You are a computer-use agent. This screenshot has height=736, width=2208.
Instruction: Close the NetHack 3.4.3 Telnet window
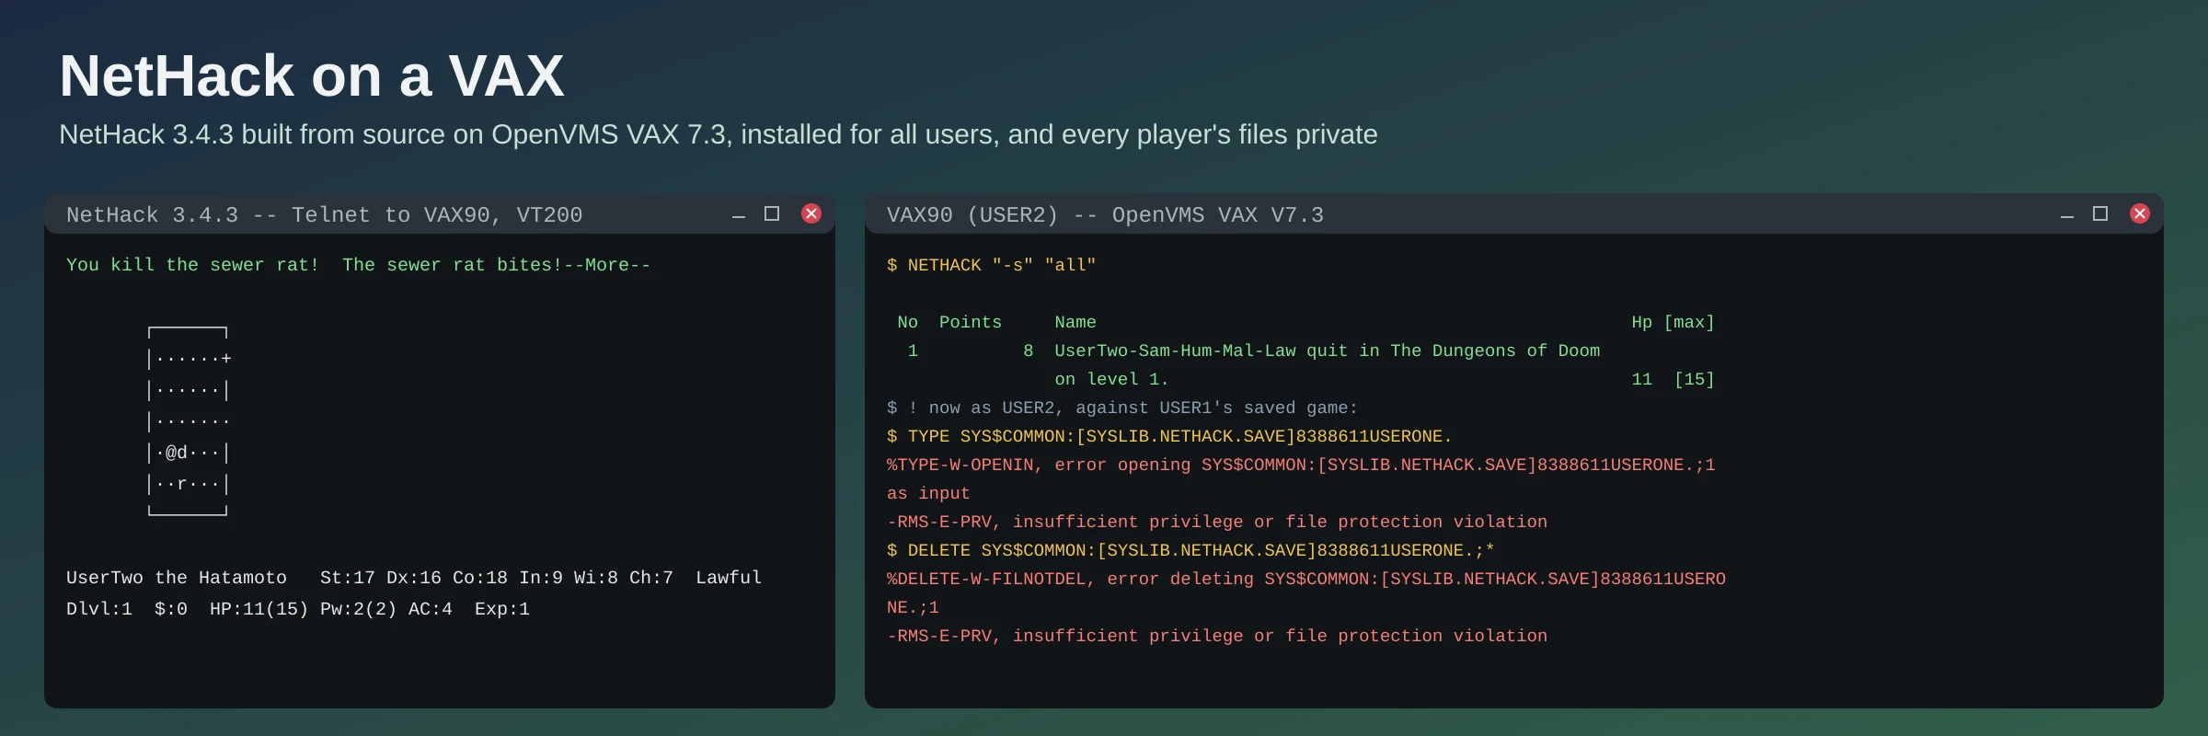point(811,213)
